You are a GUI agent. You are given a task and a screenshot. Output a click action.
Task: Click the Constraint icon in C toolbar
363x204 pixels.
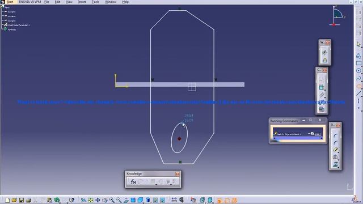click(x=322, y=87)
